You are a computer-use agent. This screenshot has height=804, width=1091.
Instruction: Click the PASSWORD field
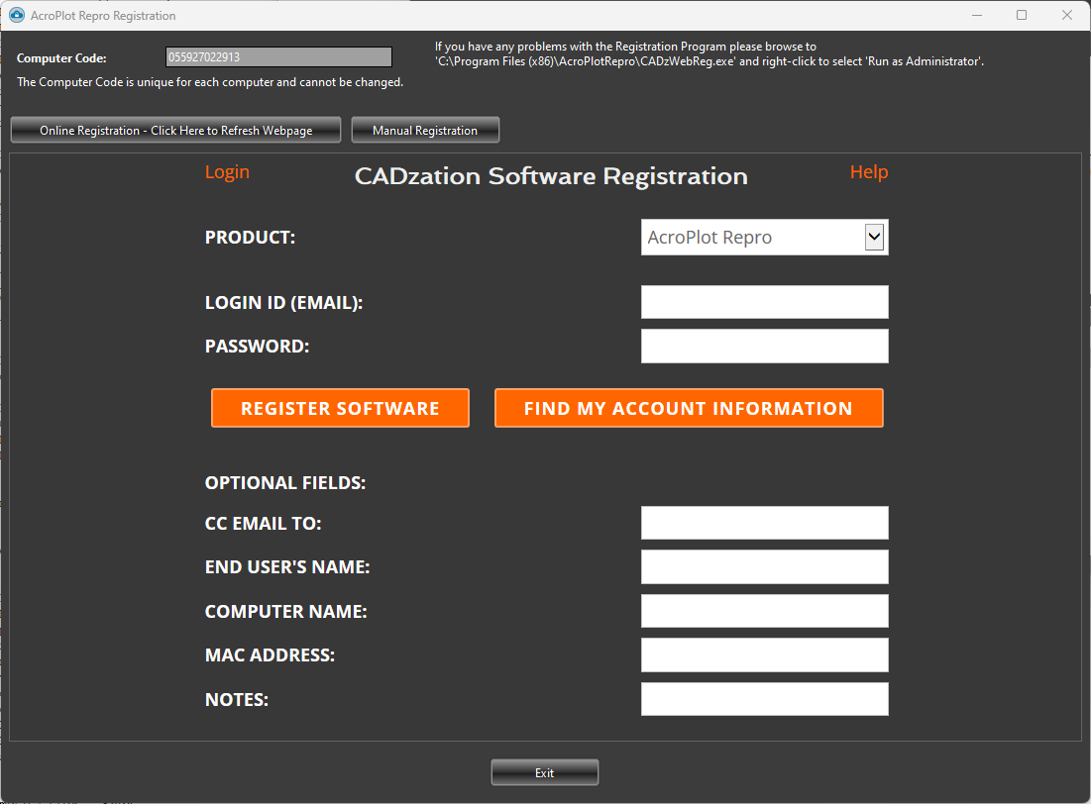point(764,346)
